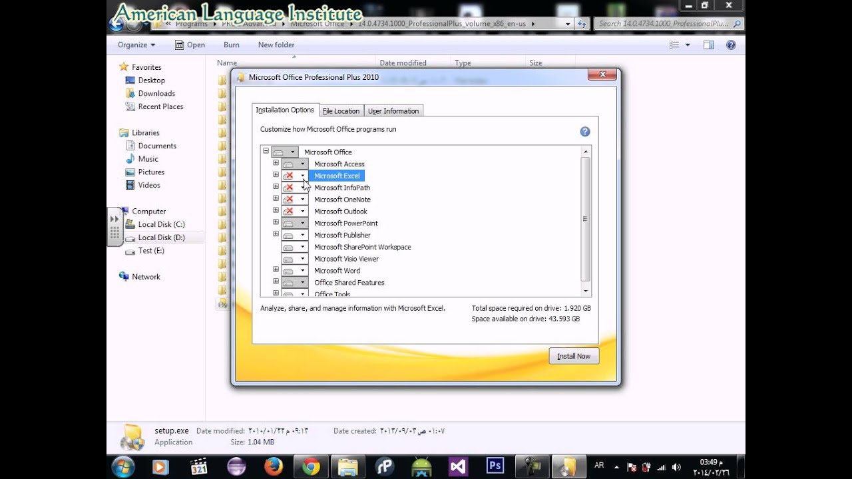Open the Microsoft PowerPoint install option dropdown
Image resolution: width=852 pixels, height=479 pixels.
(x=295, y=223)
